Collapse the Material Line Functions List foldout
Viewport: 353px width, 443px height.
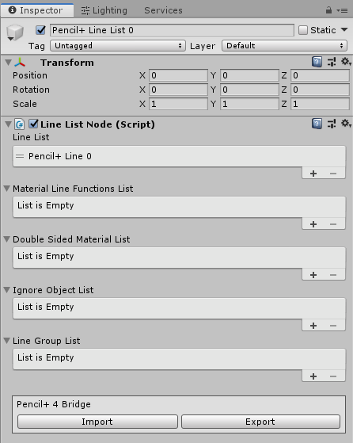(x=7, y=189)
